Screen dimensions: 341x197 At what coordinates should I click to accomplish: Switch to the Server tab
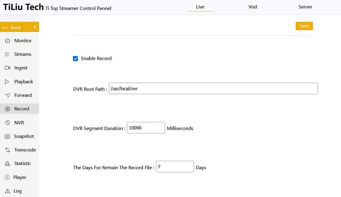pyautogui.click(x=306, y=7)
